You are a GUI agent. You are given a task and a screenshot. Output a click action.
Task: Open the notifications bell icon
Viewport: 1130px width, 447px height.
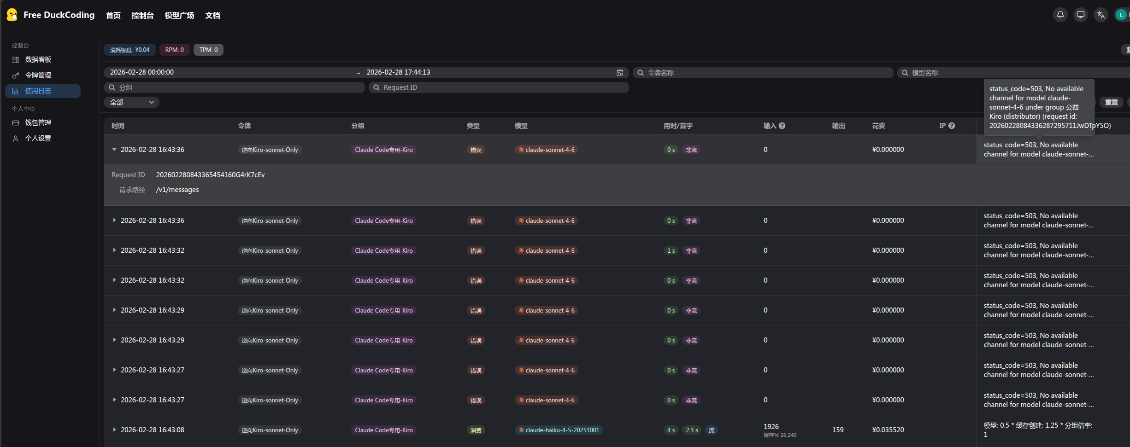pos(1060,15)
